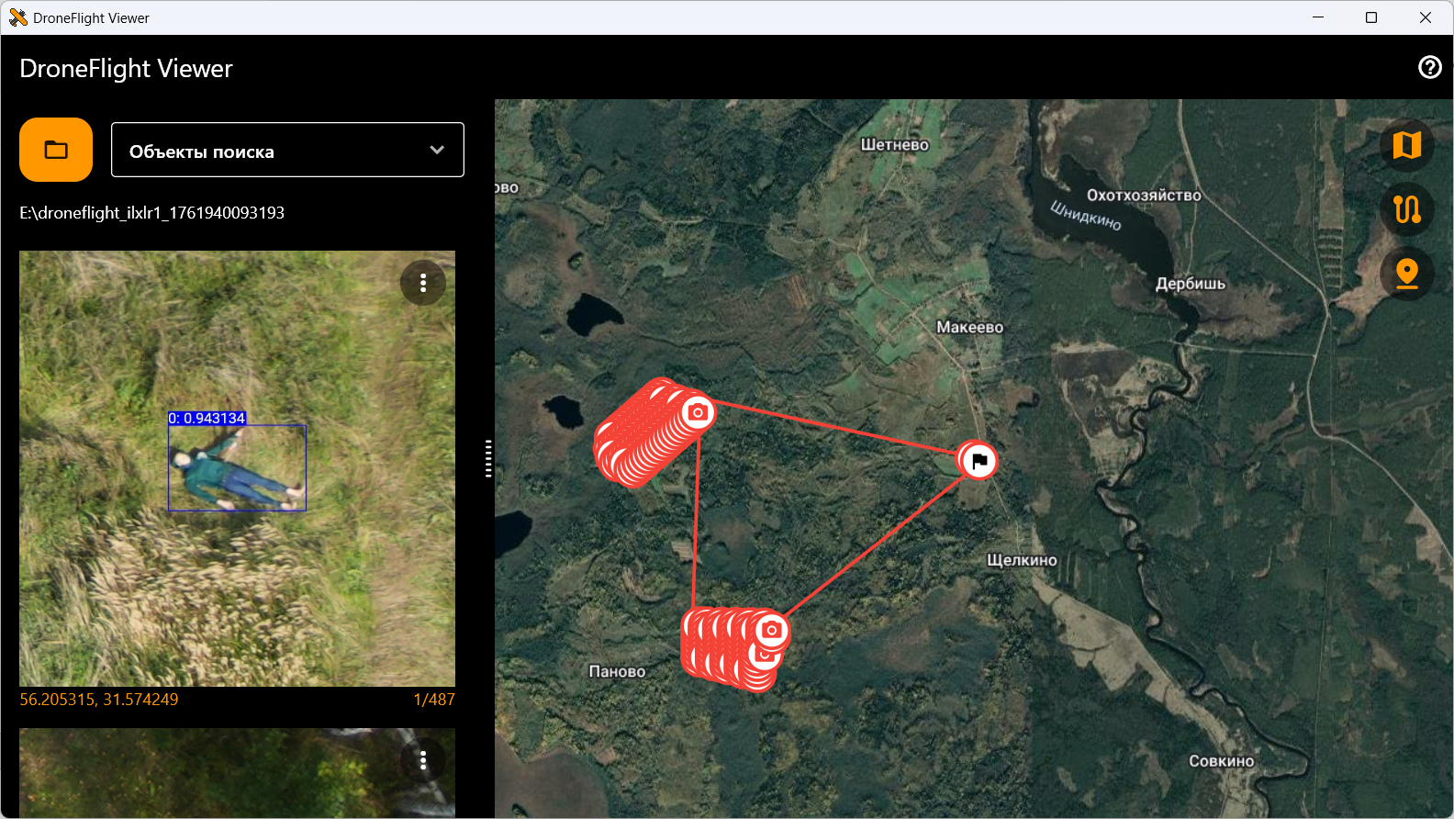Open the first photo's three-dot menu

pyautogui.click(x=423, y=284)
